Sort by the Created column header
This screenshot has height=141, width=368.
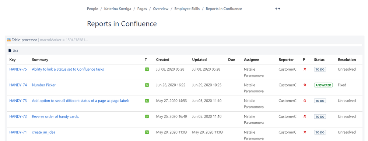click(163, 60)
